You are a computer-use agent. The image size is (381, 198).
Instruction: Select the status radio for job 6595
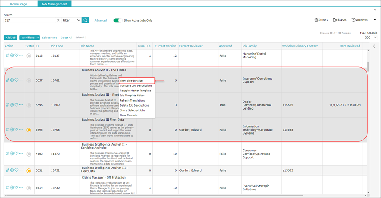29,130
